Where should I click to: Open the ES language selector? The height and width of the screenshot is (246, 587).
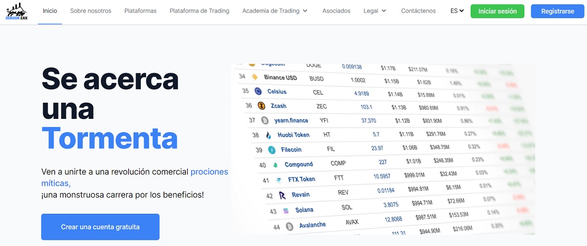[457, 11]
